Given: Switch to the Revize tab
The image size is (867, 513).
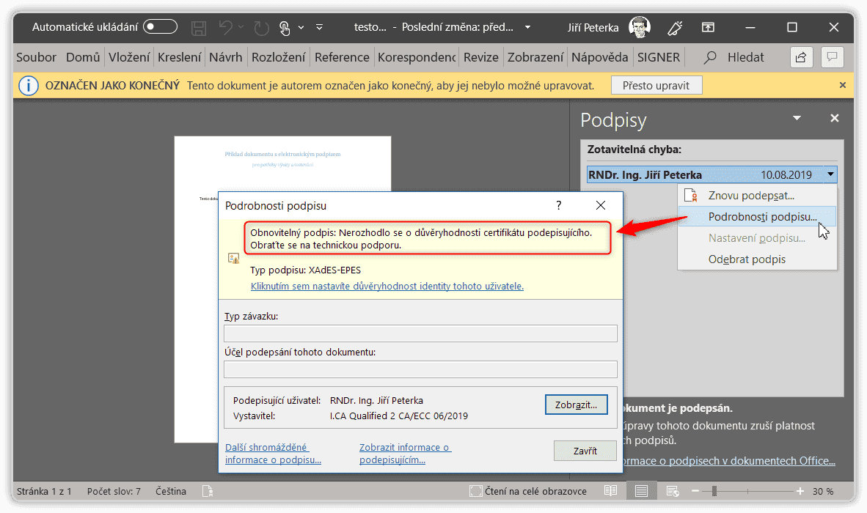Looking at the screenshot, I should [481, 57].
